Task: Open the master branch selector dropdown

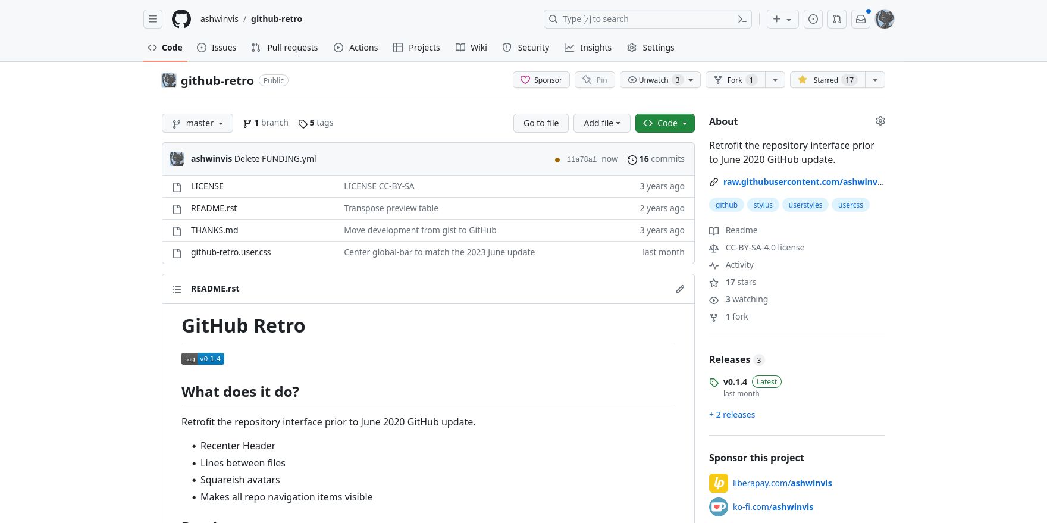Action: (198, 123)
